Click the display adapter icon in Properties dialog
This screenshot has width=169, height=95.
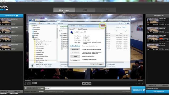pyautogui.click(x=72, y=32)
